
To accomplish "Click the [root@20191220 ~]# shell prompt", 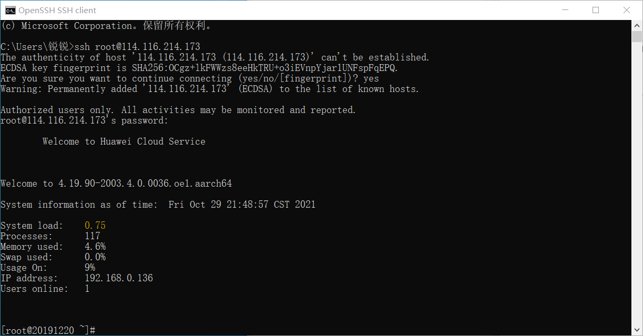I will tap(48, 330).
